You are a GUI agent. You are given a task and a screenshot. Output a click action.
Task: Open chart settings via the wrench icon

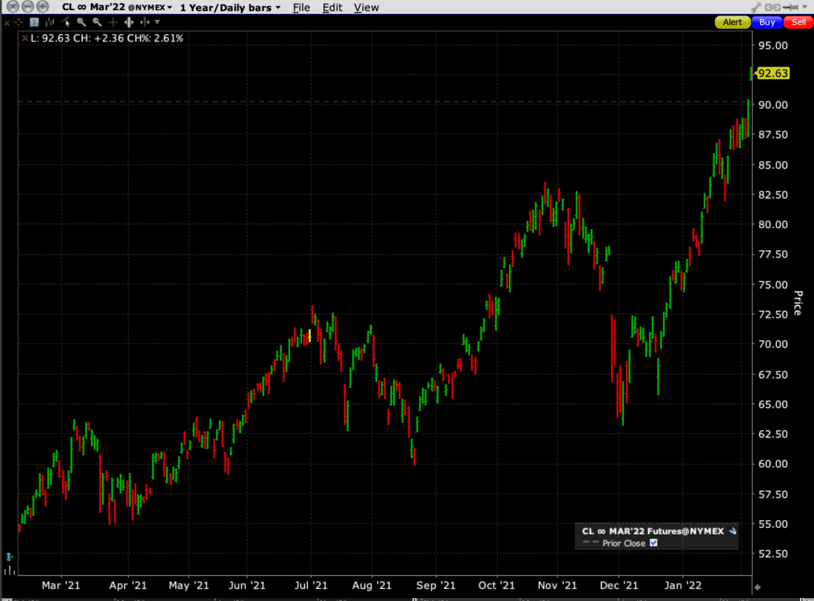pyautogui.click(x=757, y=7)
